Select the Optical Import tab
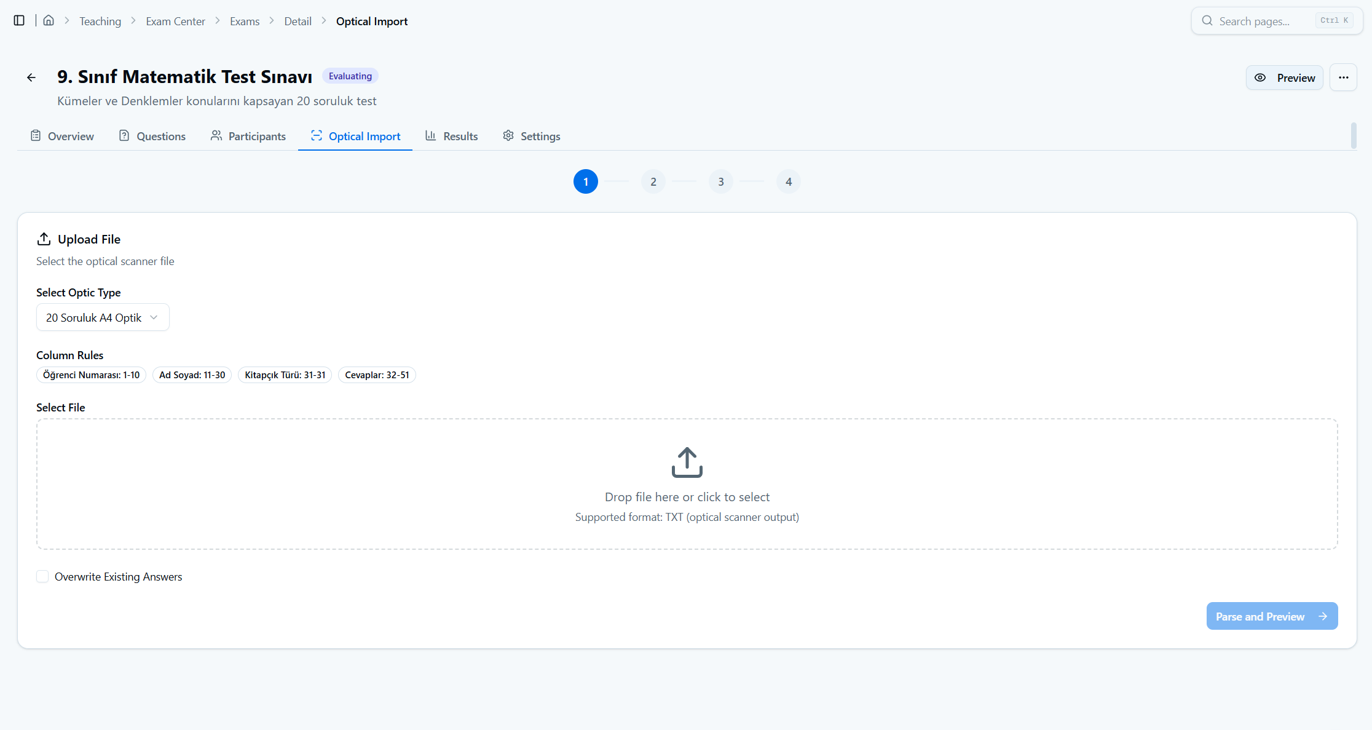The height and width of the screenshot is (730, 1372). (x=355, y=137)
